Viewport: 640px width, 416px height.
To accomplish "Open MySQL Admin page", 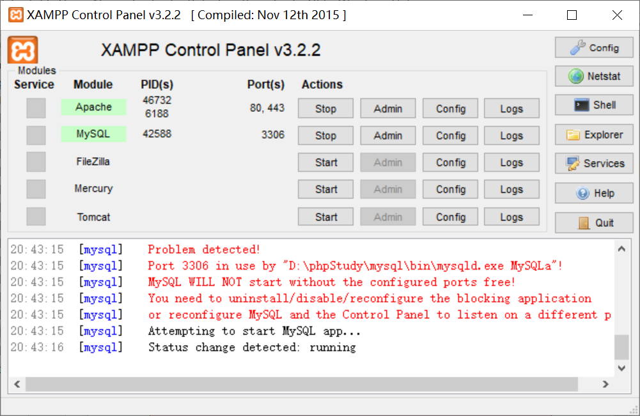I will pyautogui.click(x=387, y=135).
